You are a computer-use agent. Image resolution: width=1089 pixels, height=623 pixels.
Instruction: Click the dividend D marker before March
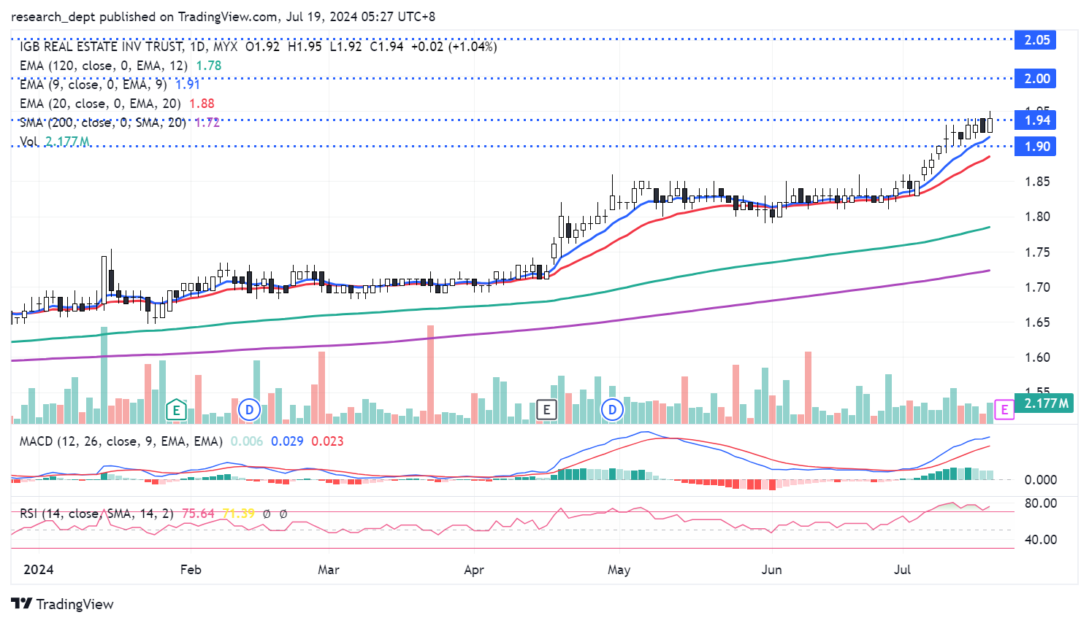tap(249, 410)
